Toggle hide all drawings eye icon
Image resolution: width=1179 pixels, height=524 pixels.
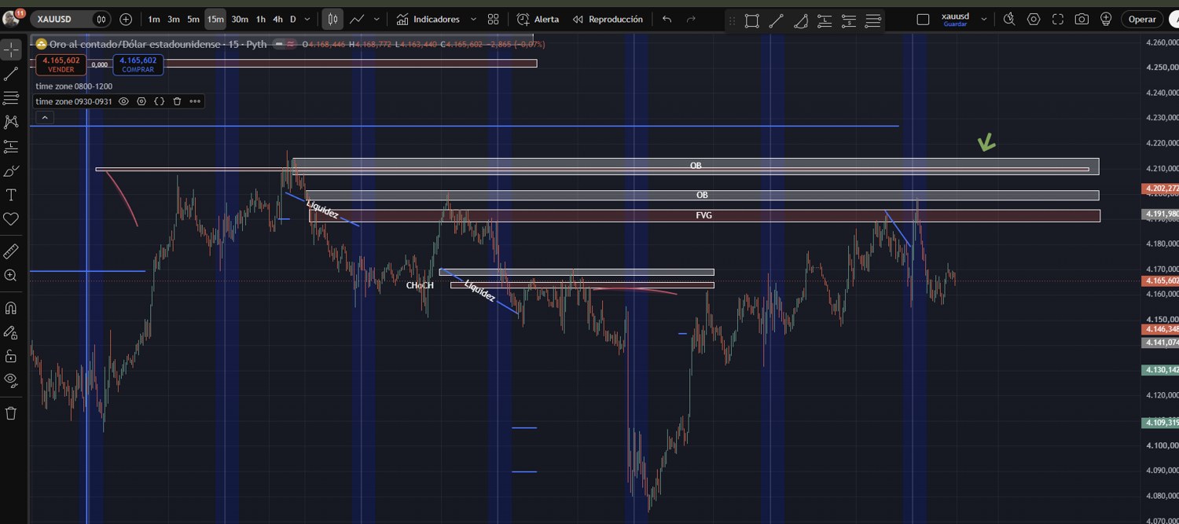pos(11,380)
